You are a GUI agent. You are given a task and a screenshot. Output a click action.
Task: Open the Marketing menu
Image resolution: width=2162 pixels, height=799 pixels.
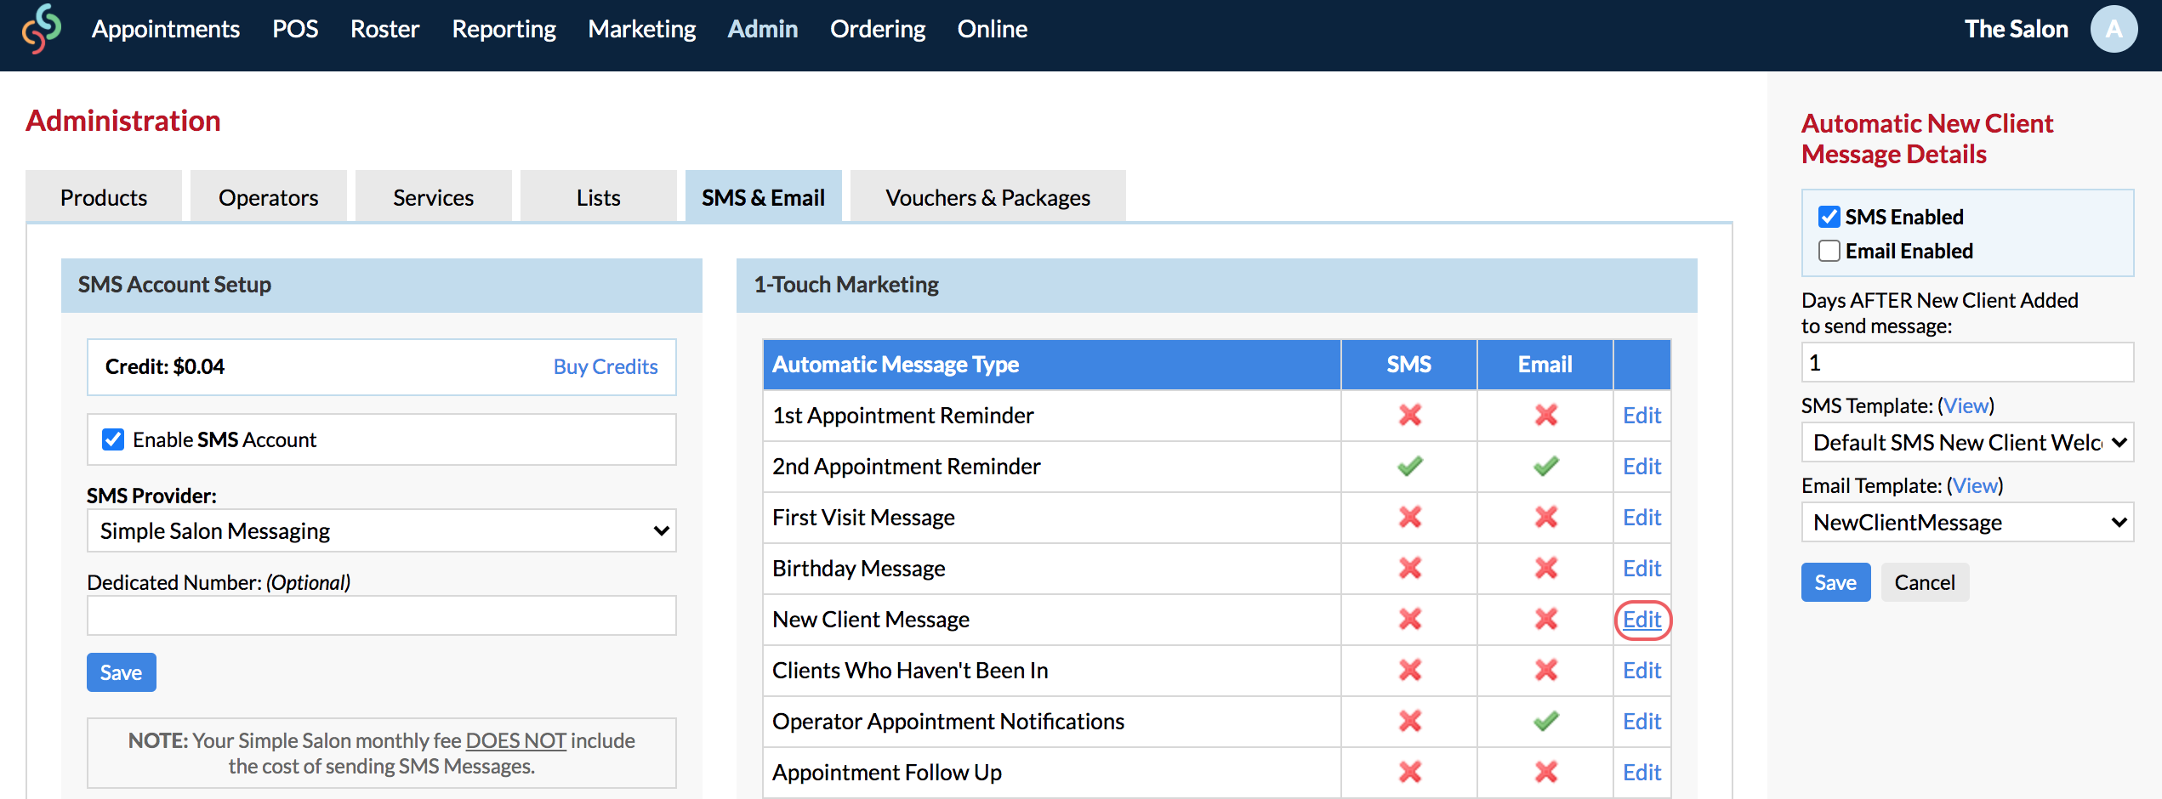(641, 28)
